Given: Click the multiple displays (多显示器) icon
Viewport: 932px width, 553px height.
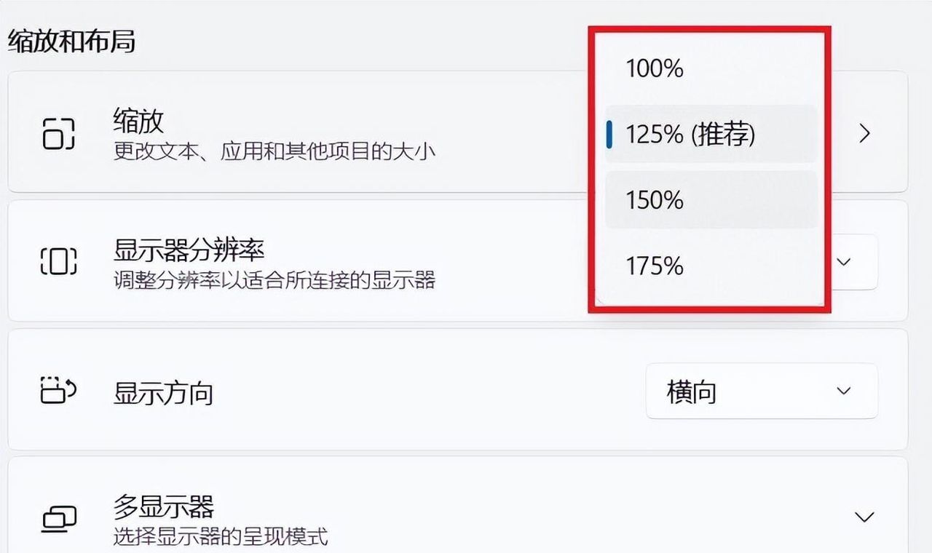Looking at the screenshot, I should (58, 518).
